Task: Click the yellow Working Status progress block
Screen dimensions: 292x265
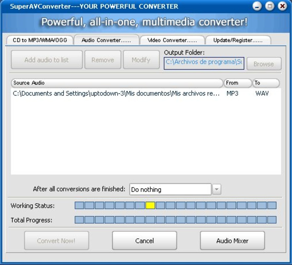Action: pos(150,205)
